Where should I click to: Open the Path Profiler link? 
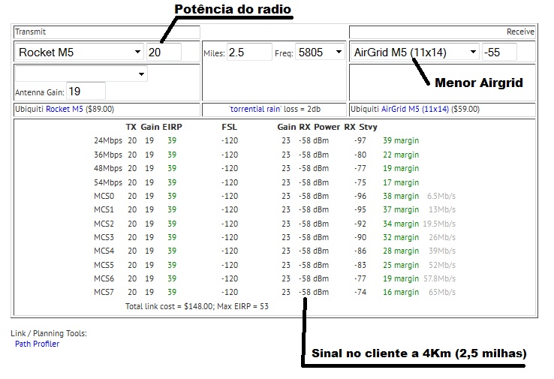37,344
